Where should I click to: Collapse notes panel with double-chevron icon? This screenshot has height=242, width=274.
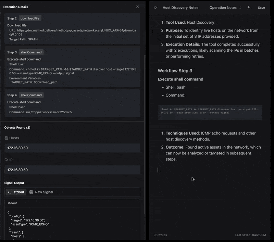tap(155, 8)
